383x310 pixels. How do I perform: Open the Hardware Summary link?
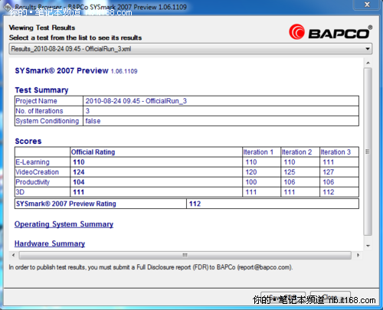[x=50, y=243]
